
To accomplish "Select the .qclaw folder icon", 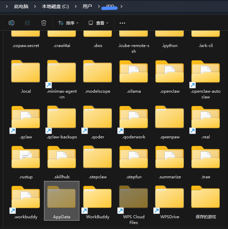I will pyautogui.click(x=26, y=117).
